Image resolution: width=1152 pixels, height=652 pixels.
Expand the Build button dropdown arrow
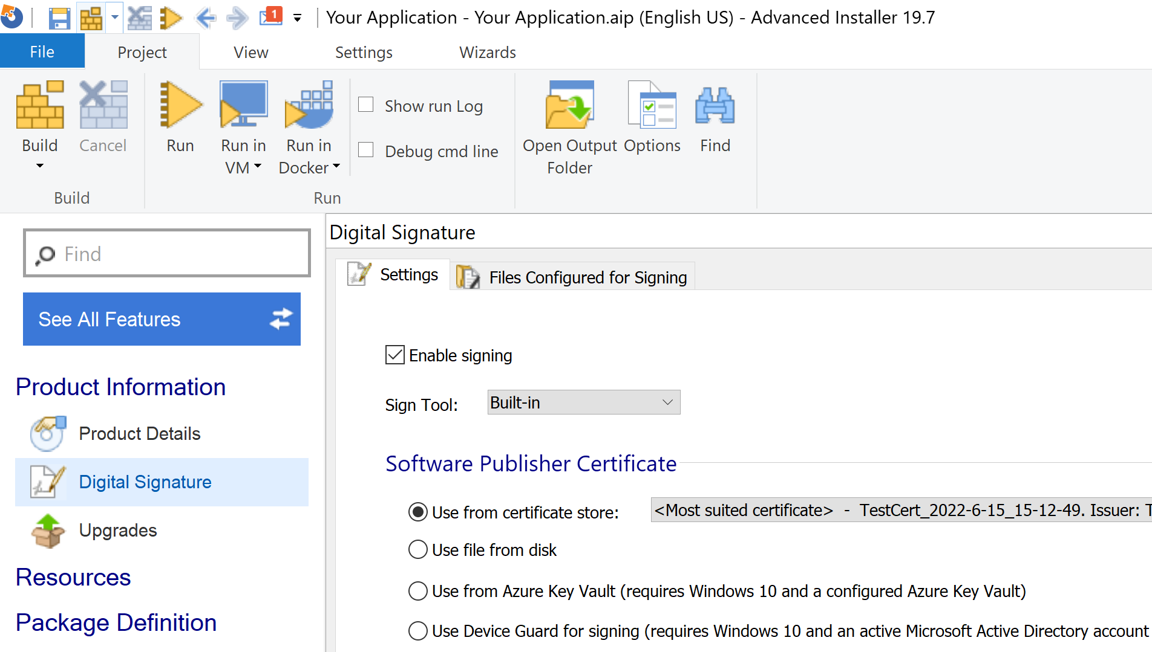40,166
